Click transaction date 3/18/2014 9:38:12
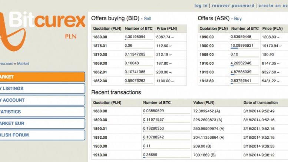Viewport: 288px width, 162px height. [x=259, y=155]
